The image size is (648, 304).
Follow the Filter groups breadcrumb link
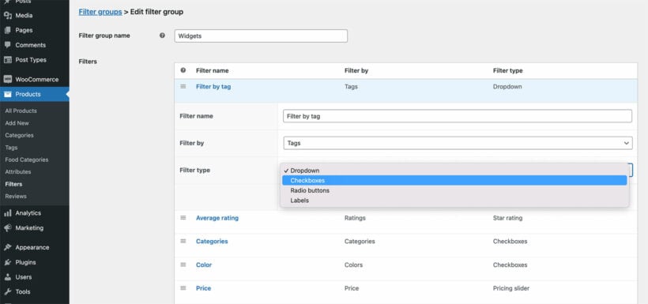pos(100,12)
